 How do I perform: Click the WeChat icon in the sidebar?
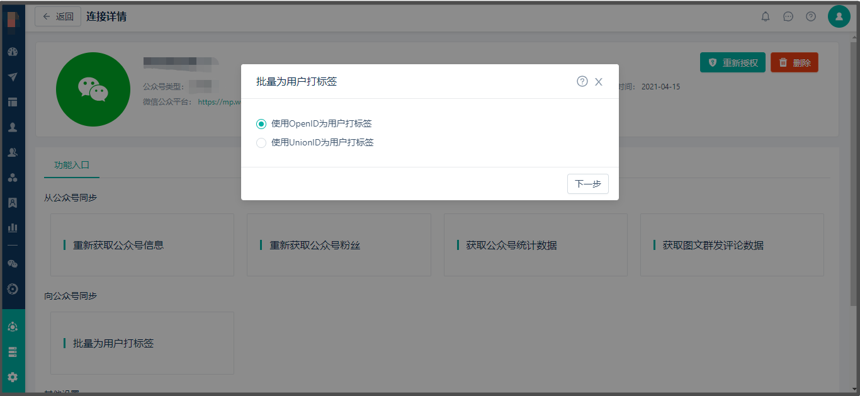point(13,264)
